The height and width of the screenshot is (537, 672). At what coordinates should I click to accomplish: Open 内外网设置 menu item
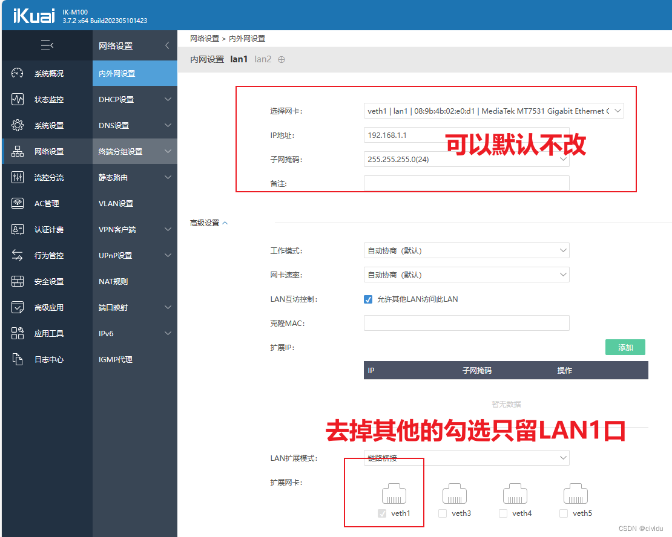[134, 73]
